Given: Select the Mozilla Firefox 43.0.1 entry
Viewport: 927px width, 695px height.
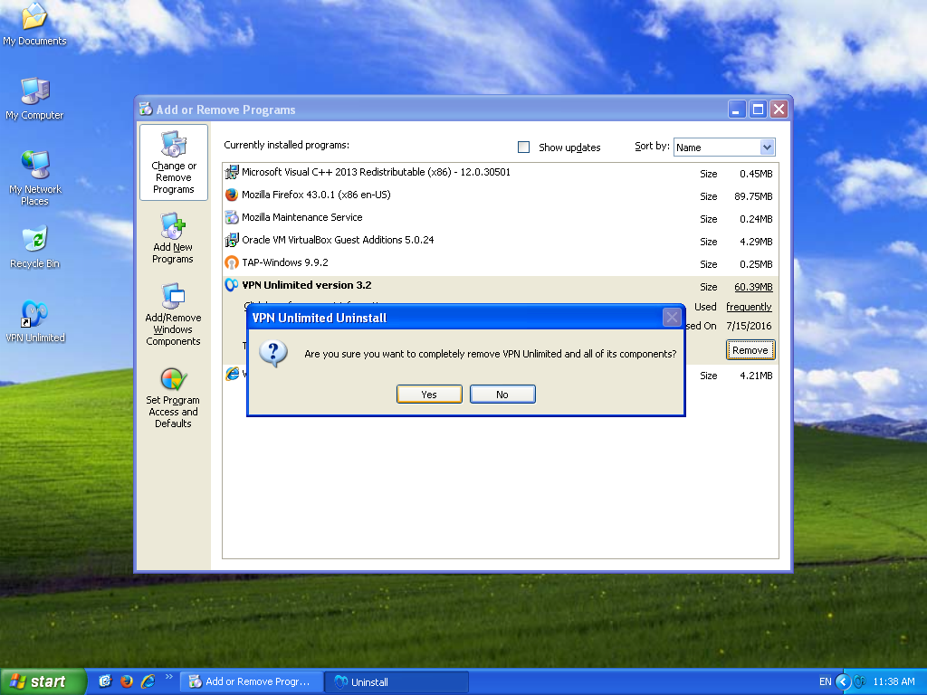Looking at the screenshot, I should [500, 195].
